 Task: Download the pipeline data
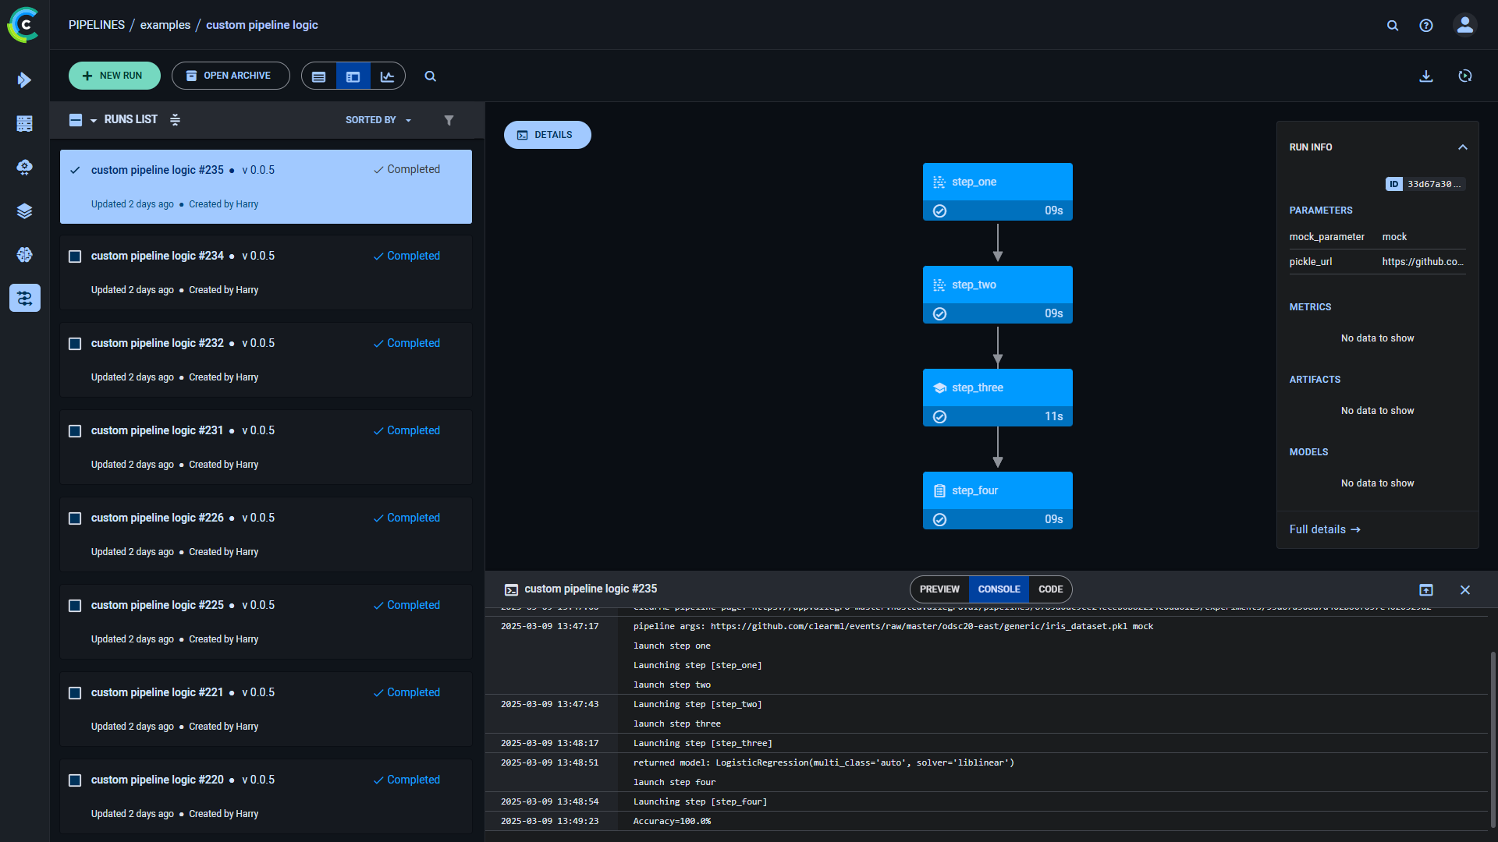[1426, 76]
